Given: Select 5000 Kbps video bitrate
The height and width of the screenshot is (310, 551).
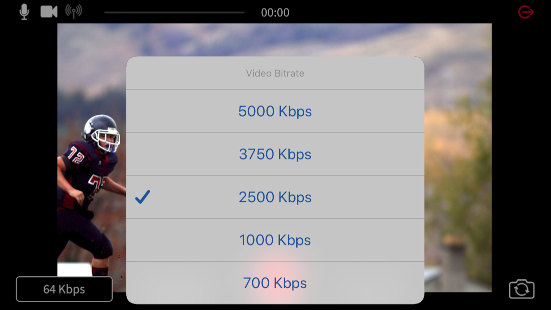Looking at the screenshot, I should coord(275,111).
